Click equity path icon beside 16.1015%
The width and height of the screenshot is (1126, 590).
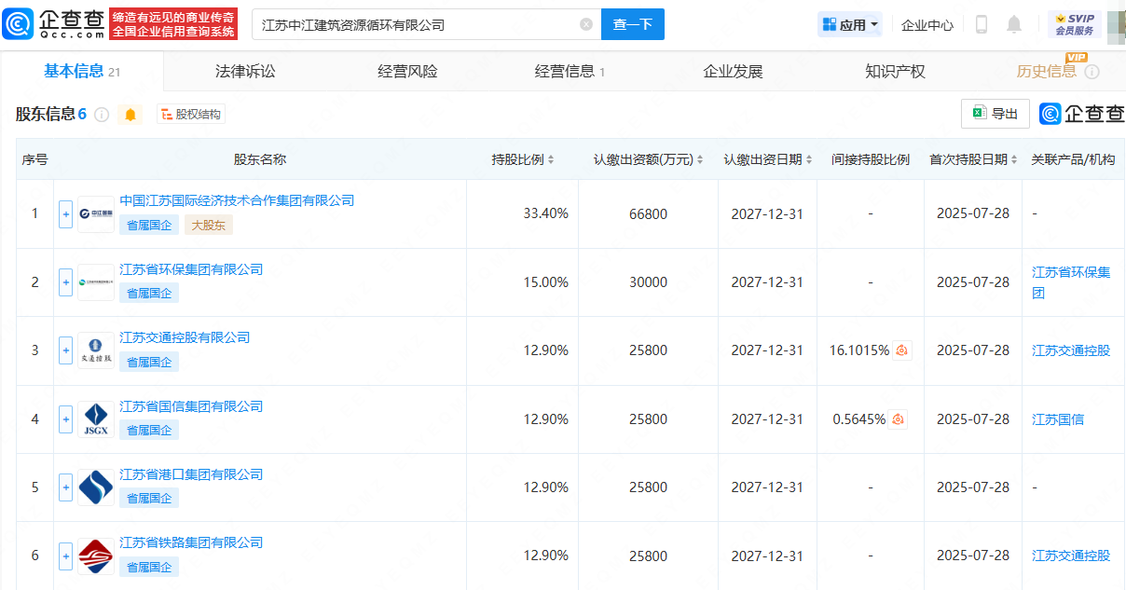[901, 350]
